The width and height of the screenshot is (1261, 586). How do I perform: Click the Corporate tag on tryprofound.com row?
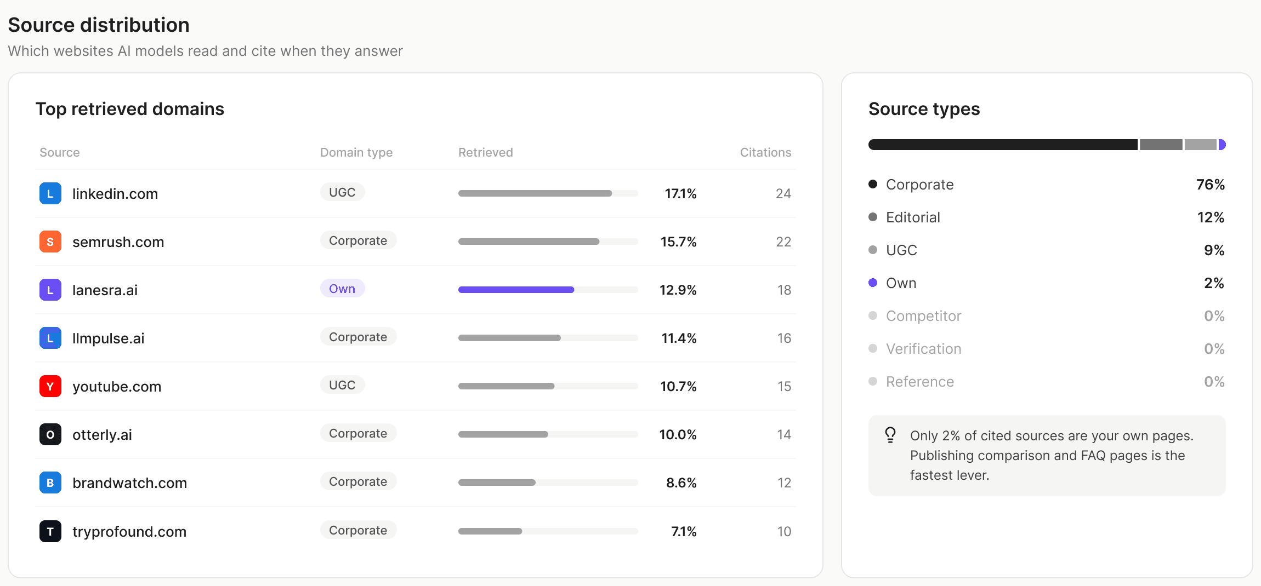click(x=358, y=530)
